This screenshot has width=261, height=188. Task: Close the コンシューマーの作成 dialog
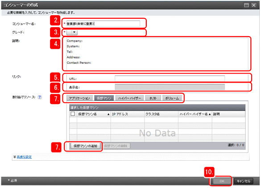tap(254, 5)
